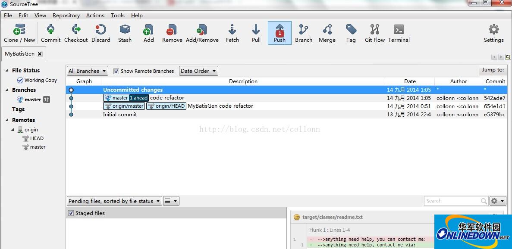The height and width of the screenshot is (249, 512).
Task: Open the Git Flow tool
Action: (x=375, y=33)
